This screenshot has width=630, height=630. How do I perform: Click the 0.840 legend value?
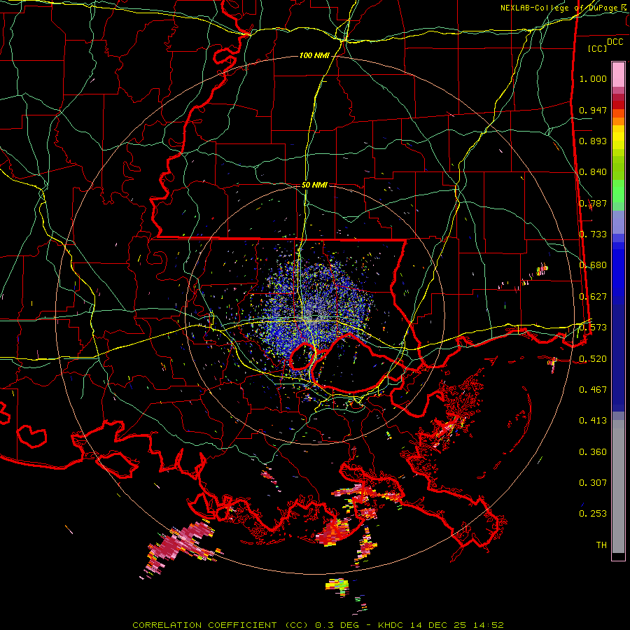[593, 172]
